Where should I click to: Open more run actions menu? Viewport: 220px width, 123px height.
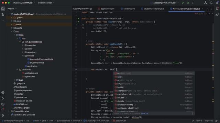tap(193, 3)
